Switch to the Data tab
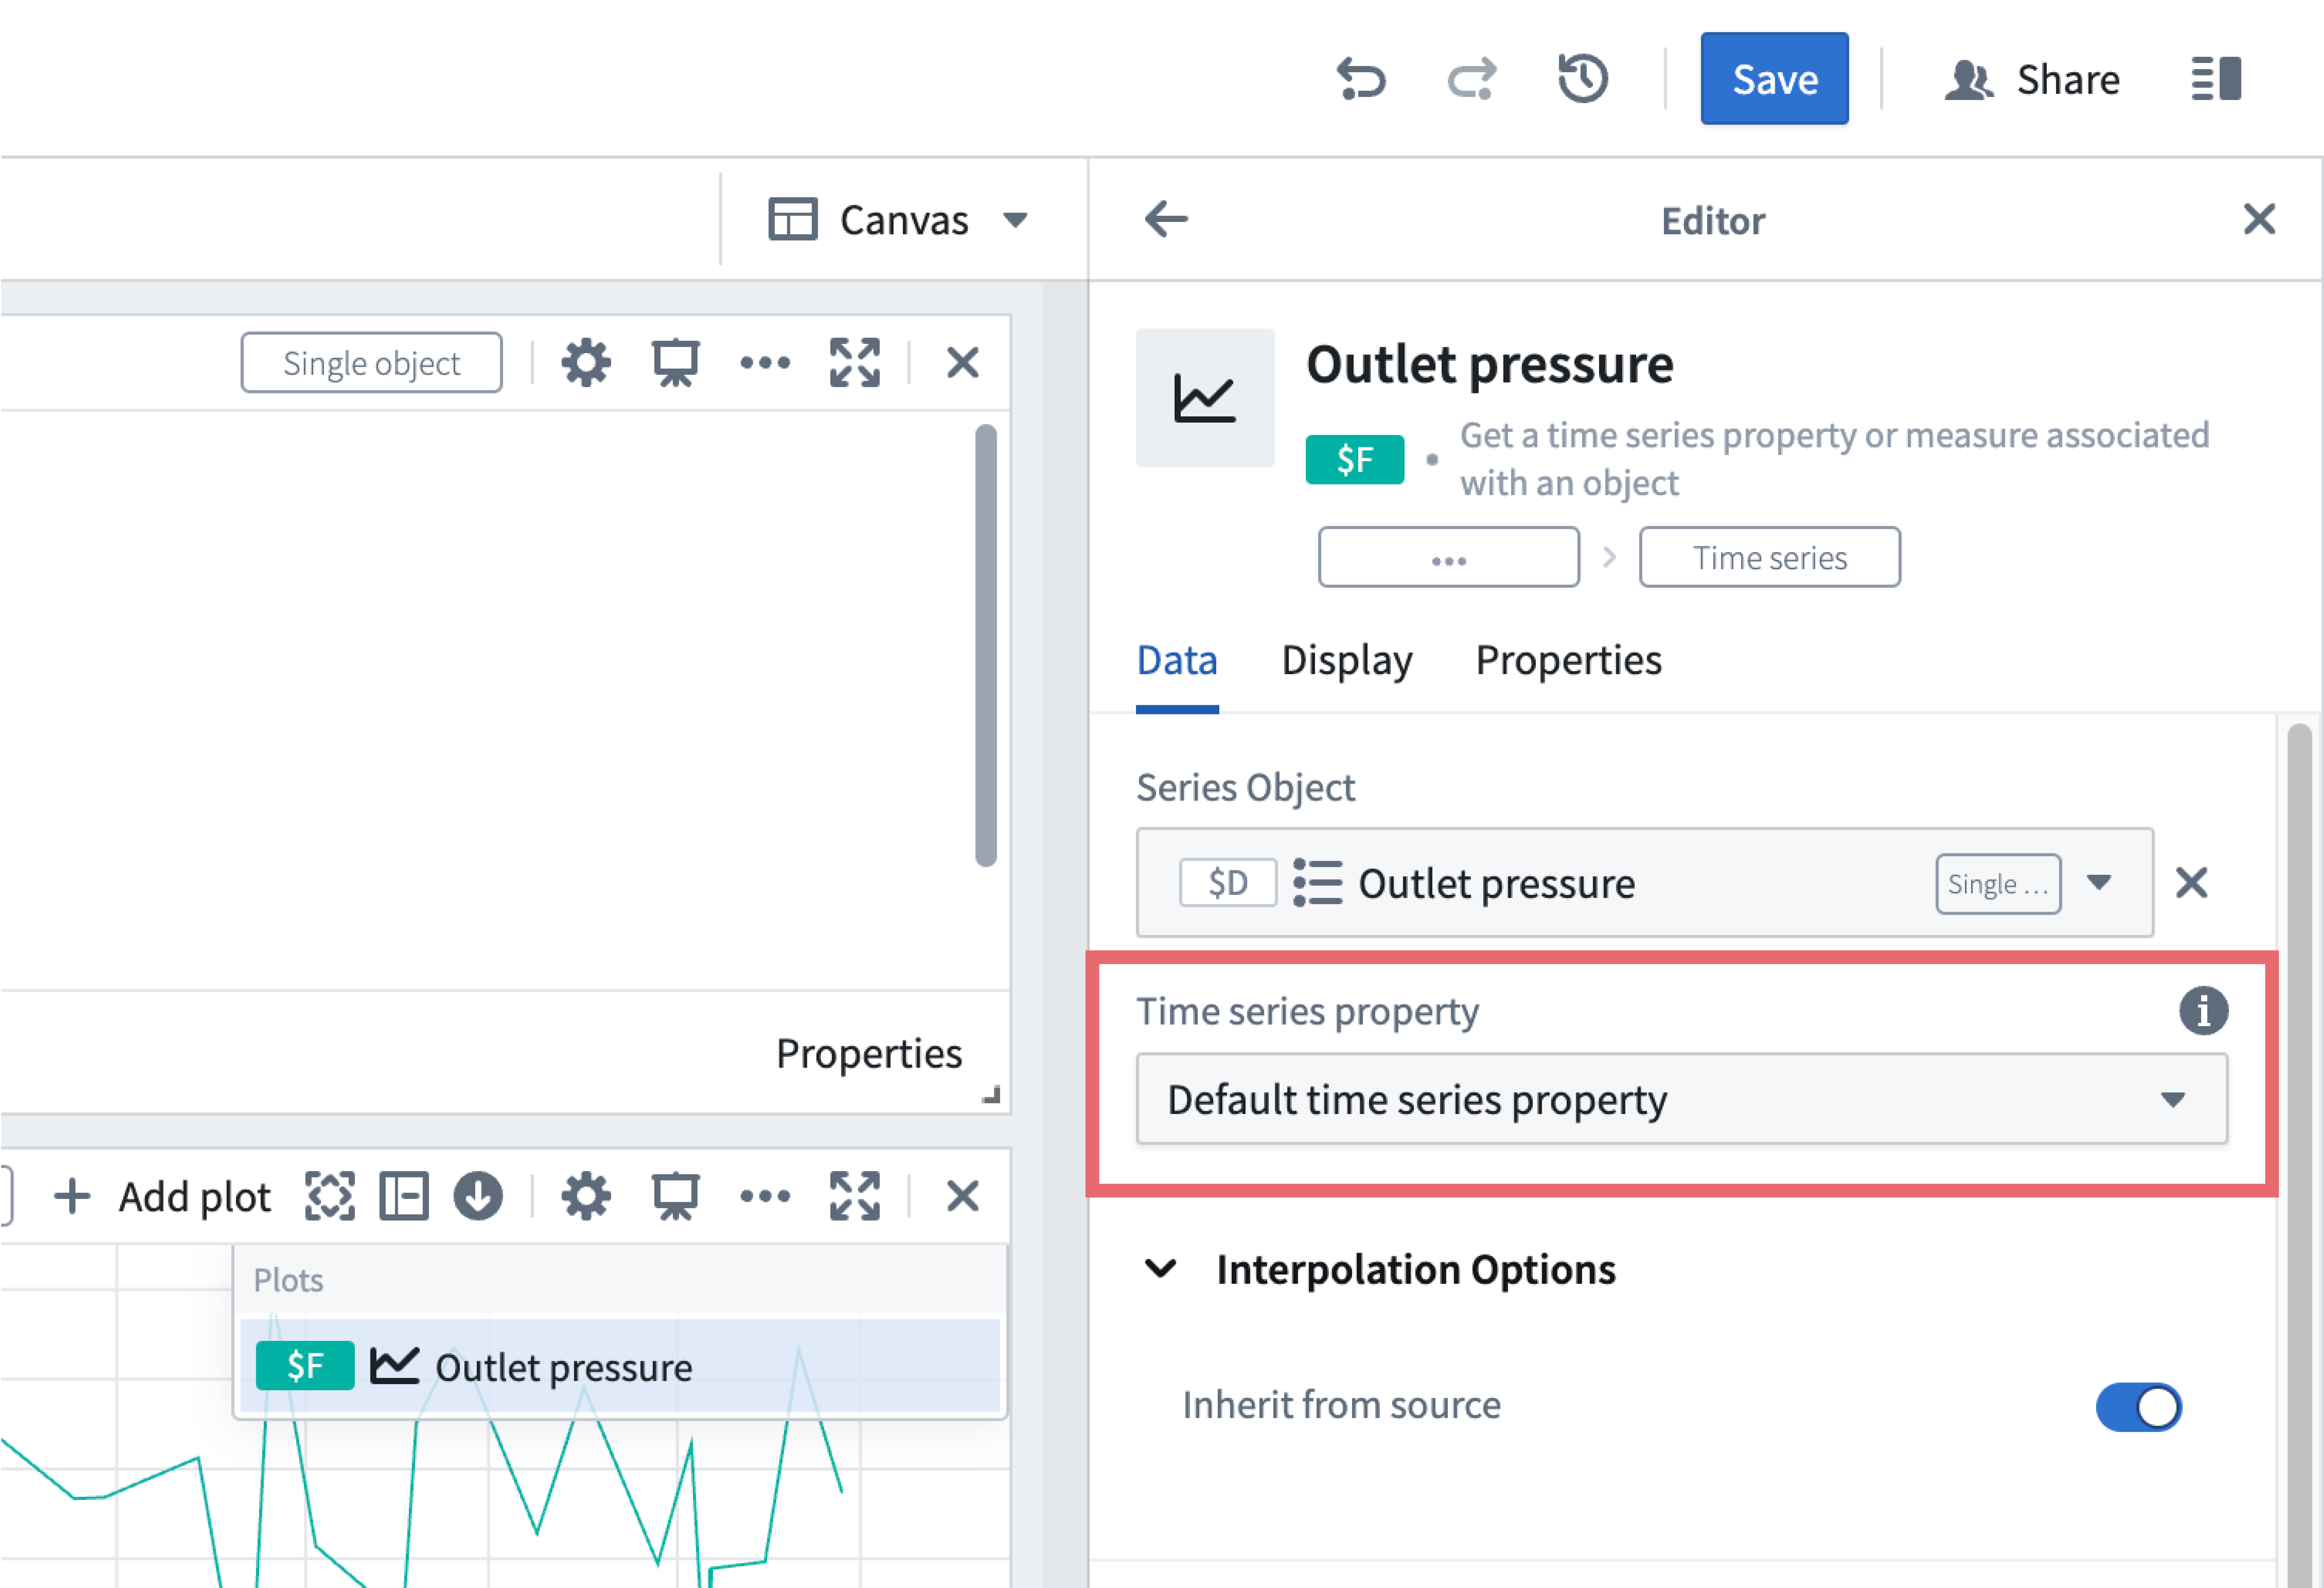The width and height of the screenshot is (2324, 1588). click(x=1177, y=661)
